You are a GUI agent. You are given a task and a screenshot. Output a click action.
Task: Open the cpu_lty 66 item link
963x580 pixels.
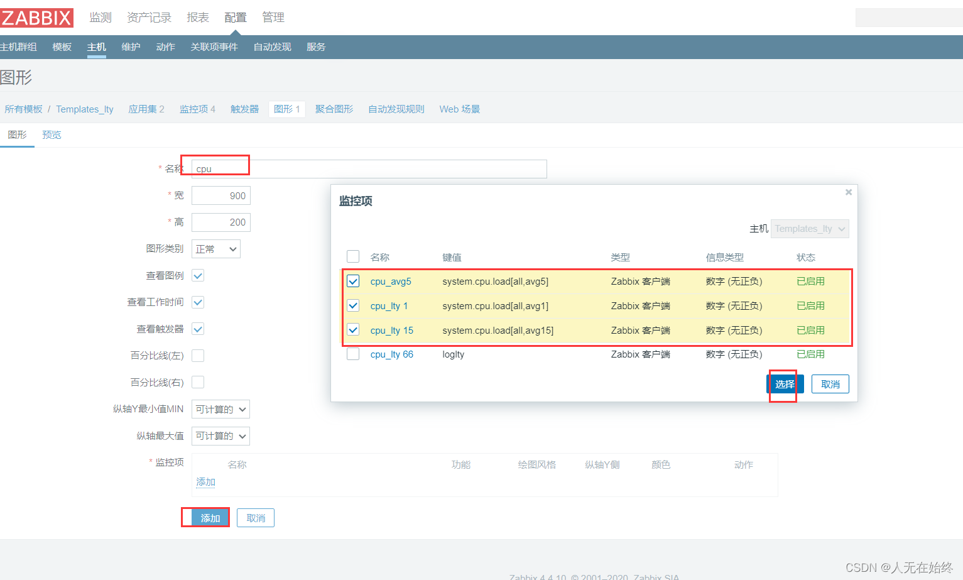coord(392,354)
